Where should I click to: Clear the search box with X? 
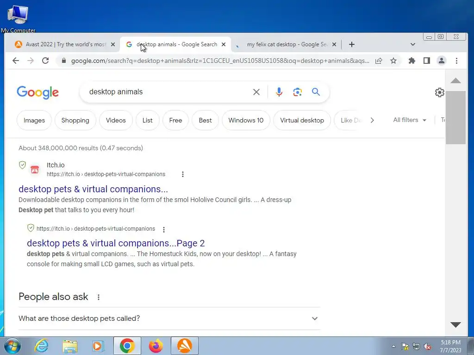point(256,92)
